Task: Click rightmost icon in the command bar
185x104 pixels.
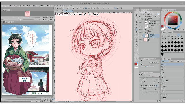Action: (x=121, y=8)
